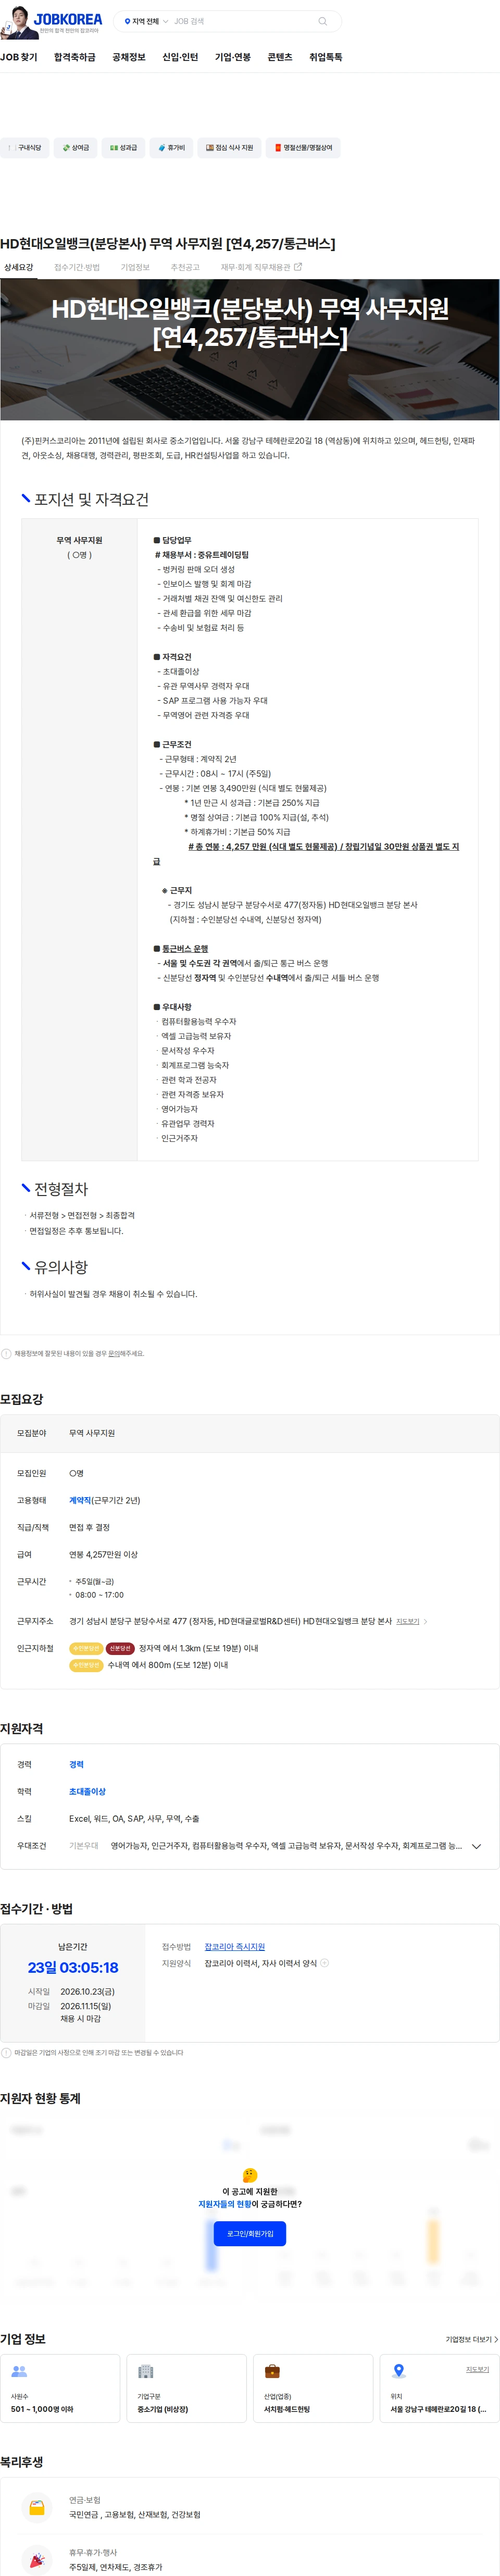Click the 휴가비 benefit chip

pos(171,148)
